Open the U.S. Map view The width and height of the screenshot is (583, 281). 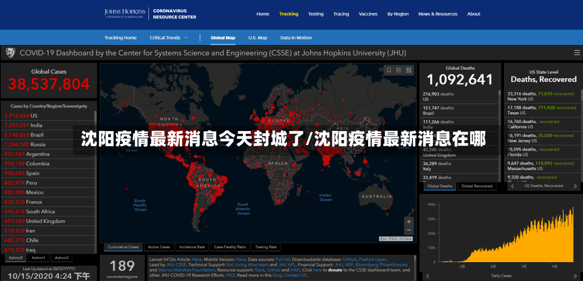[x=257, y=38]
